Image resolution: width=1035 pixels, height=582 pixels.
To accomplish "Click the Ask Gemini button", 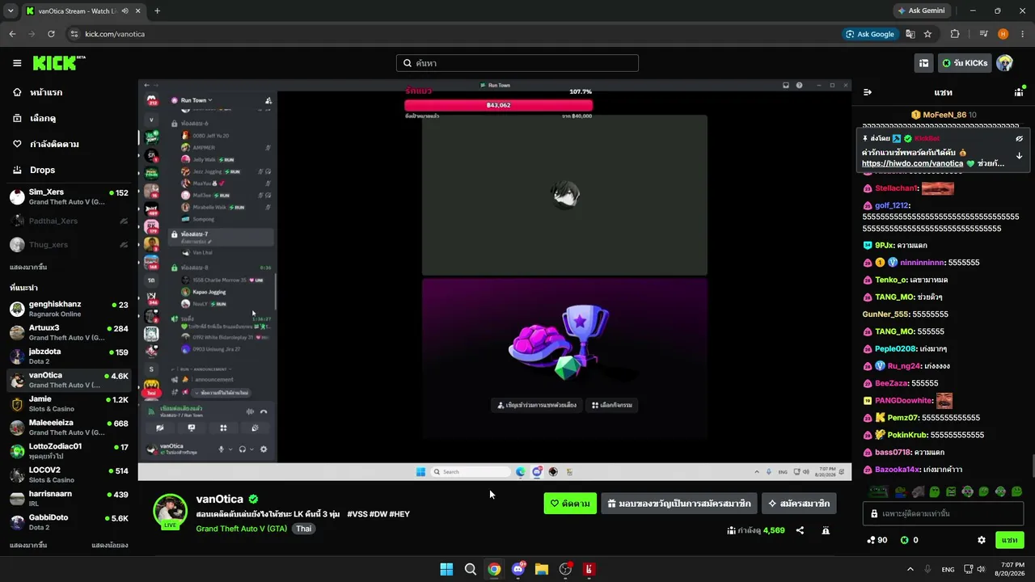I will 921,11.
